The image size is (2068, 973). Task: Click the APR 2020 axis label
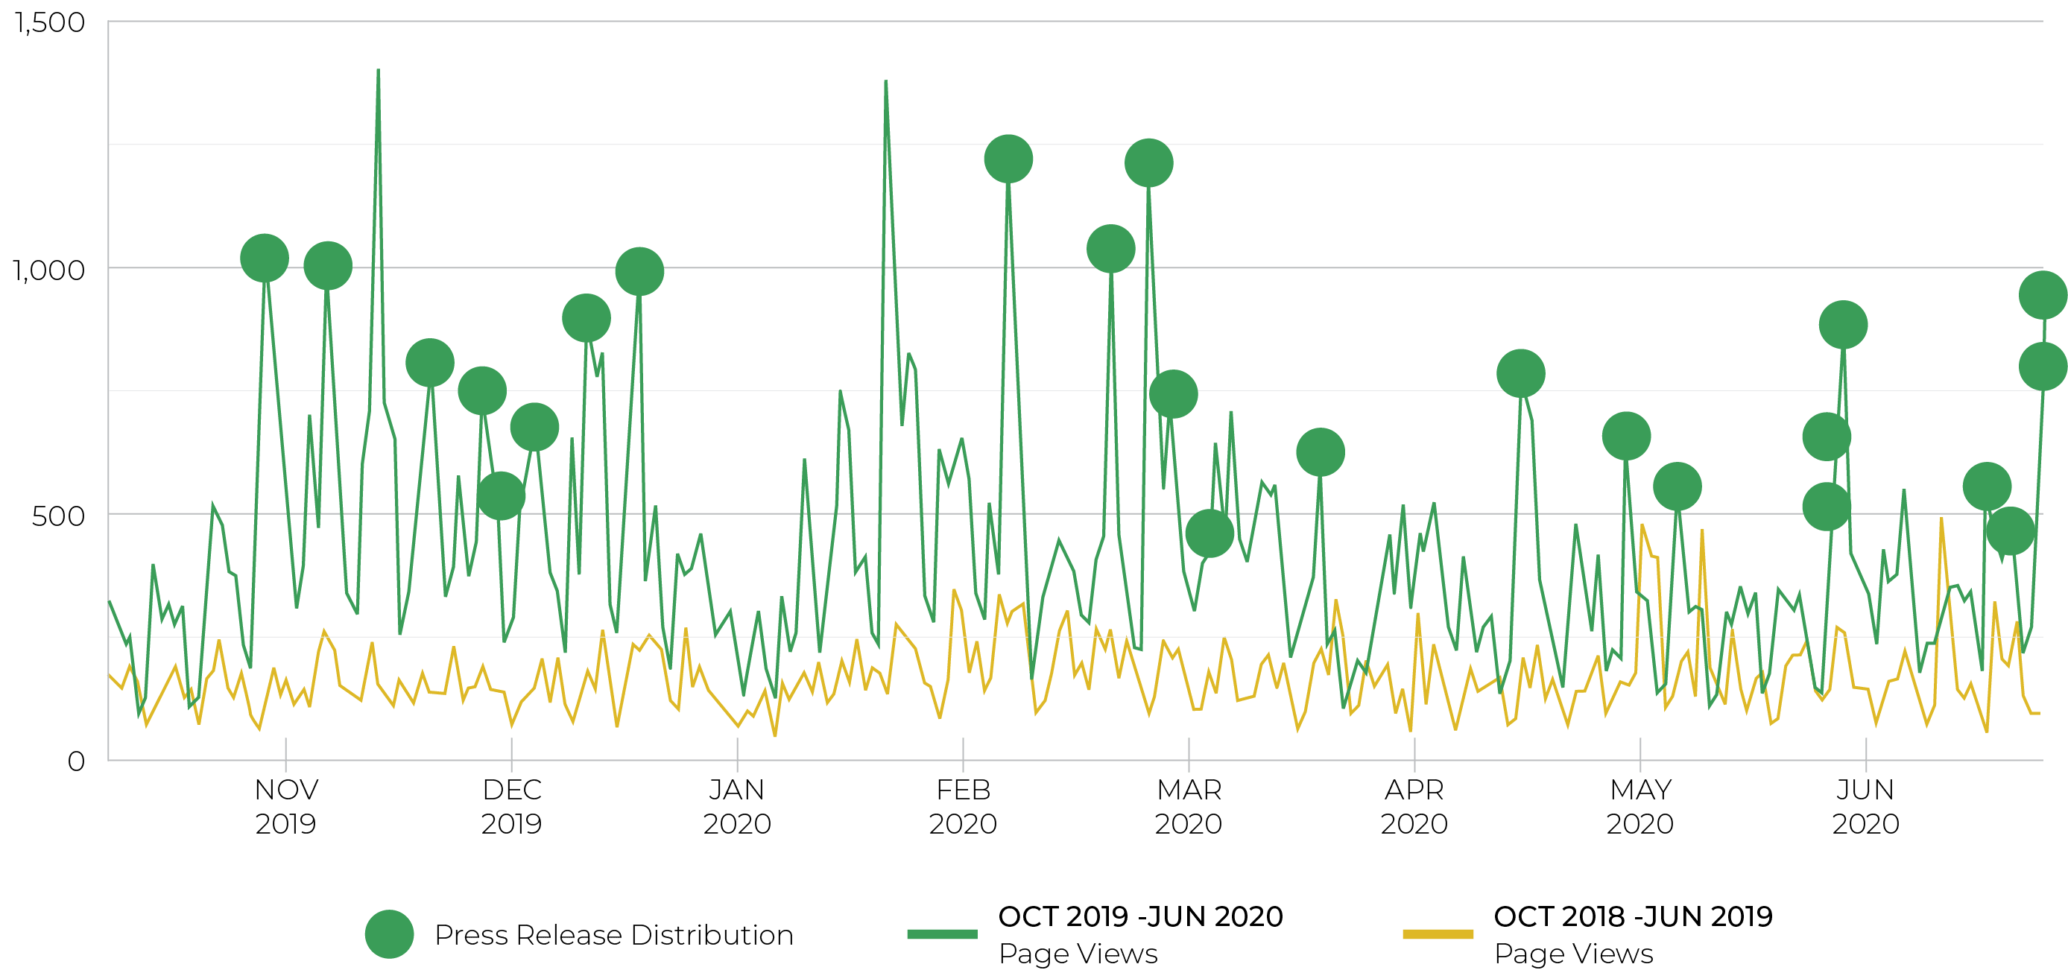tap(1414, 807)
